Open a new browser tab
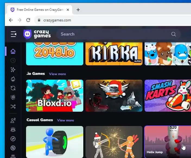This screenshot has height=158, width=191. tap(78, 10)
